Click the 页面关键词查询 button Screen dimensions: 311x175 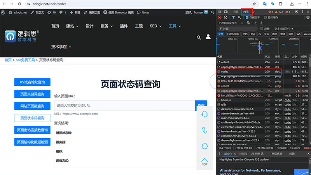click(x=32, y=94)
